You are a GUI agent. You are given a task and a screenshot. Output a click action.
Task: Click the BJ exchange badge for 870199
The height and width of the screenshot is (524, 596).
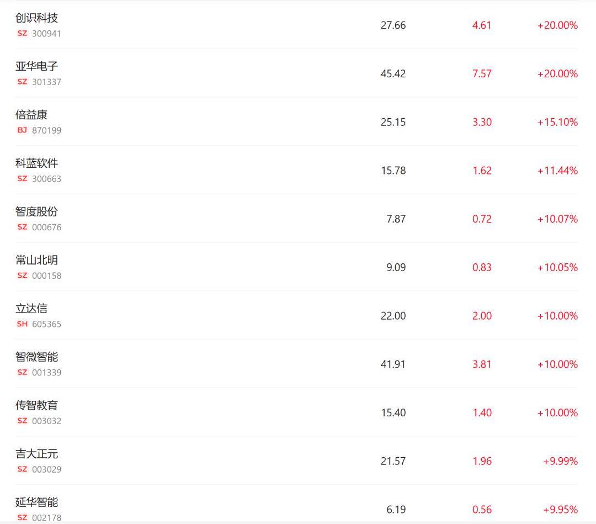(x=22, y=130)
